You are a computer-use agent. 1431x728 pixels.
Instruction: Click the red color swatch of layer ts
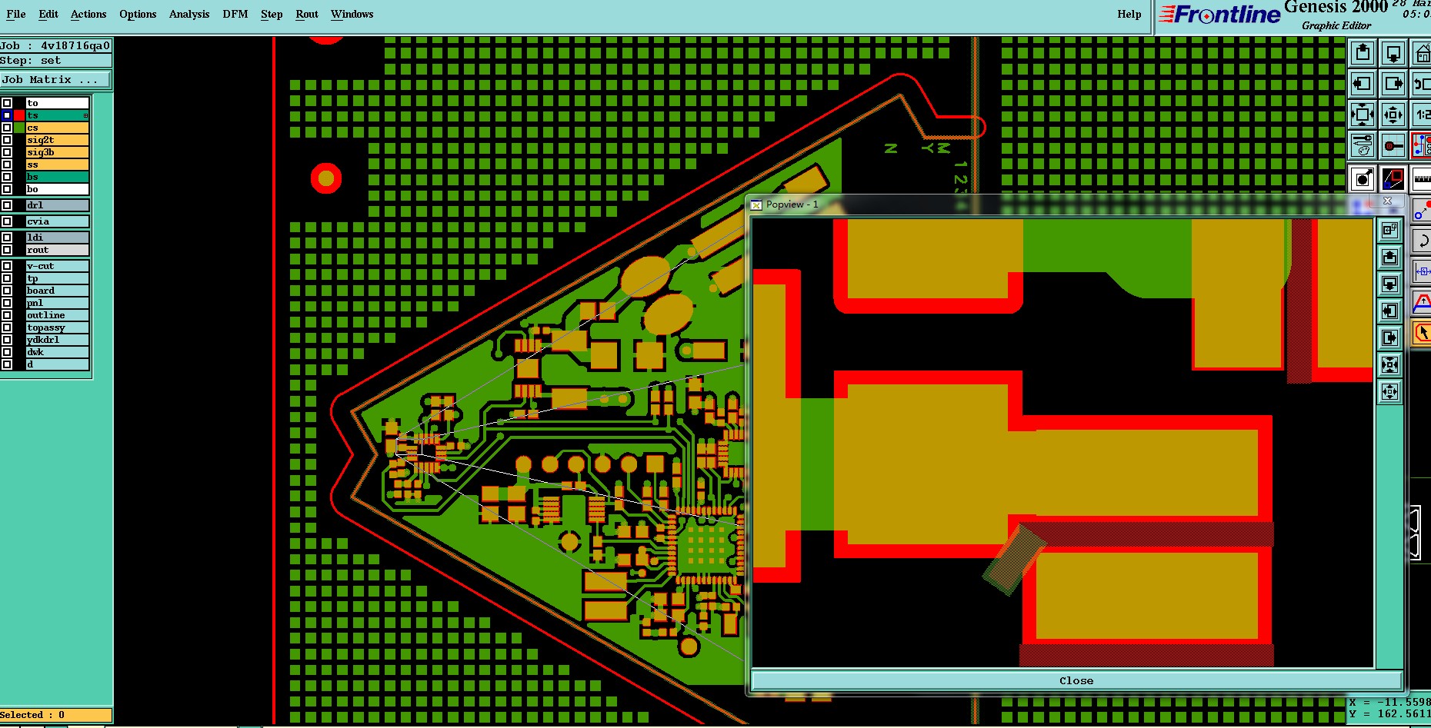[x=19, y=115]
